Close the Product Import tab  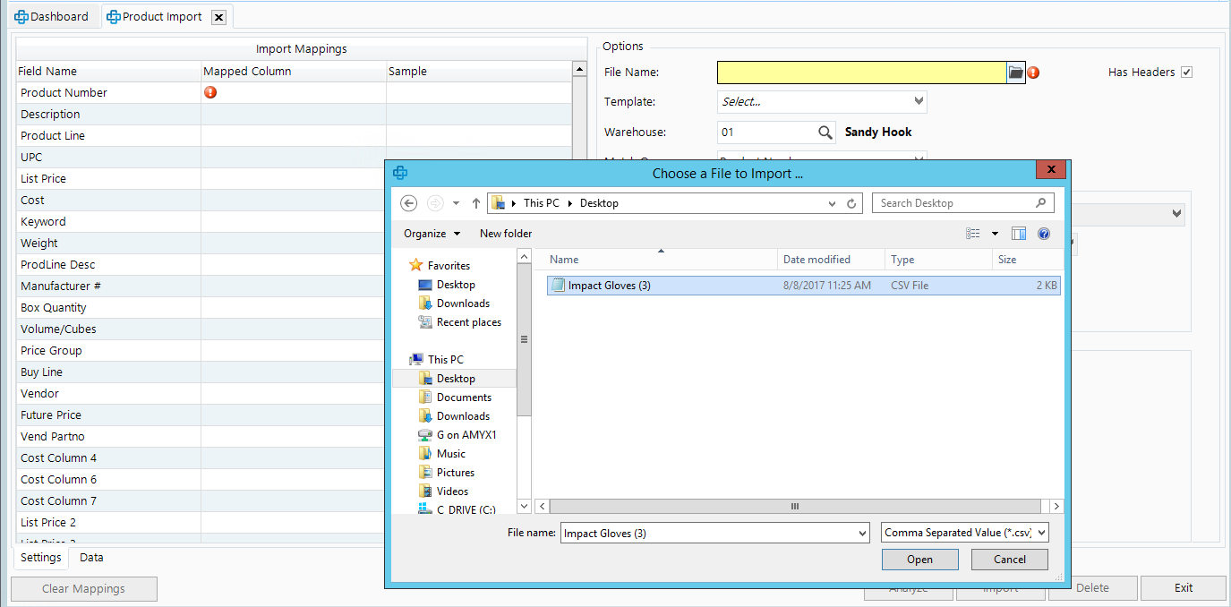218,17
